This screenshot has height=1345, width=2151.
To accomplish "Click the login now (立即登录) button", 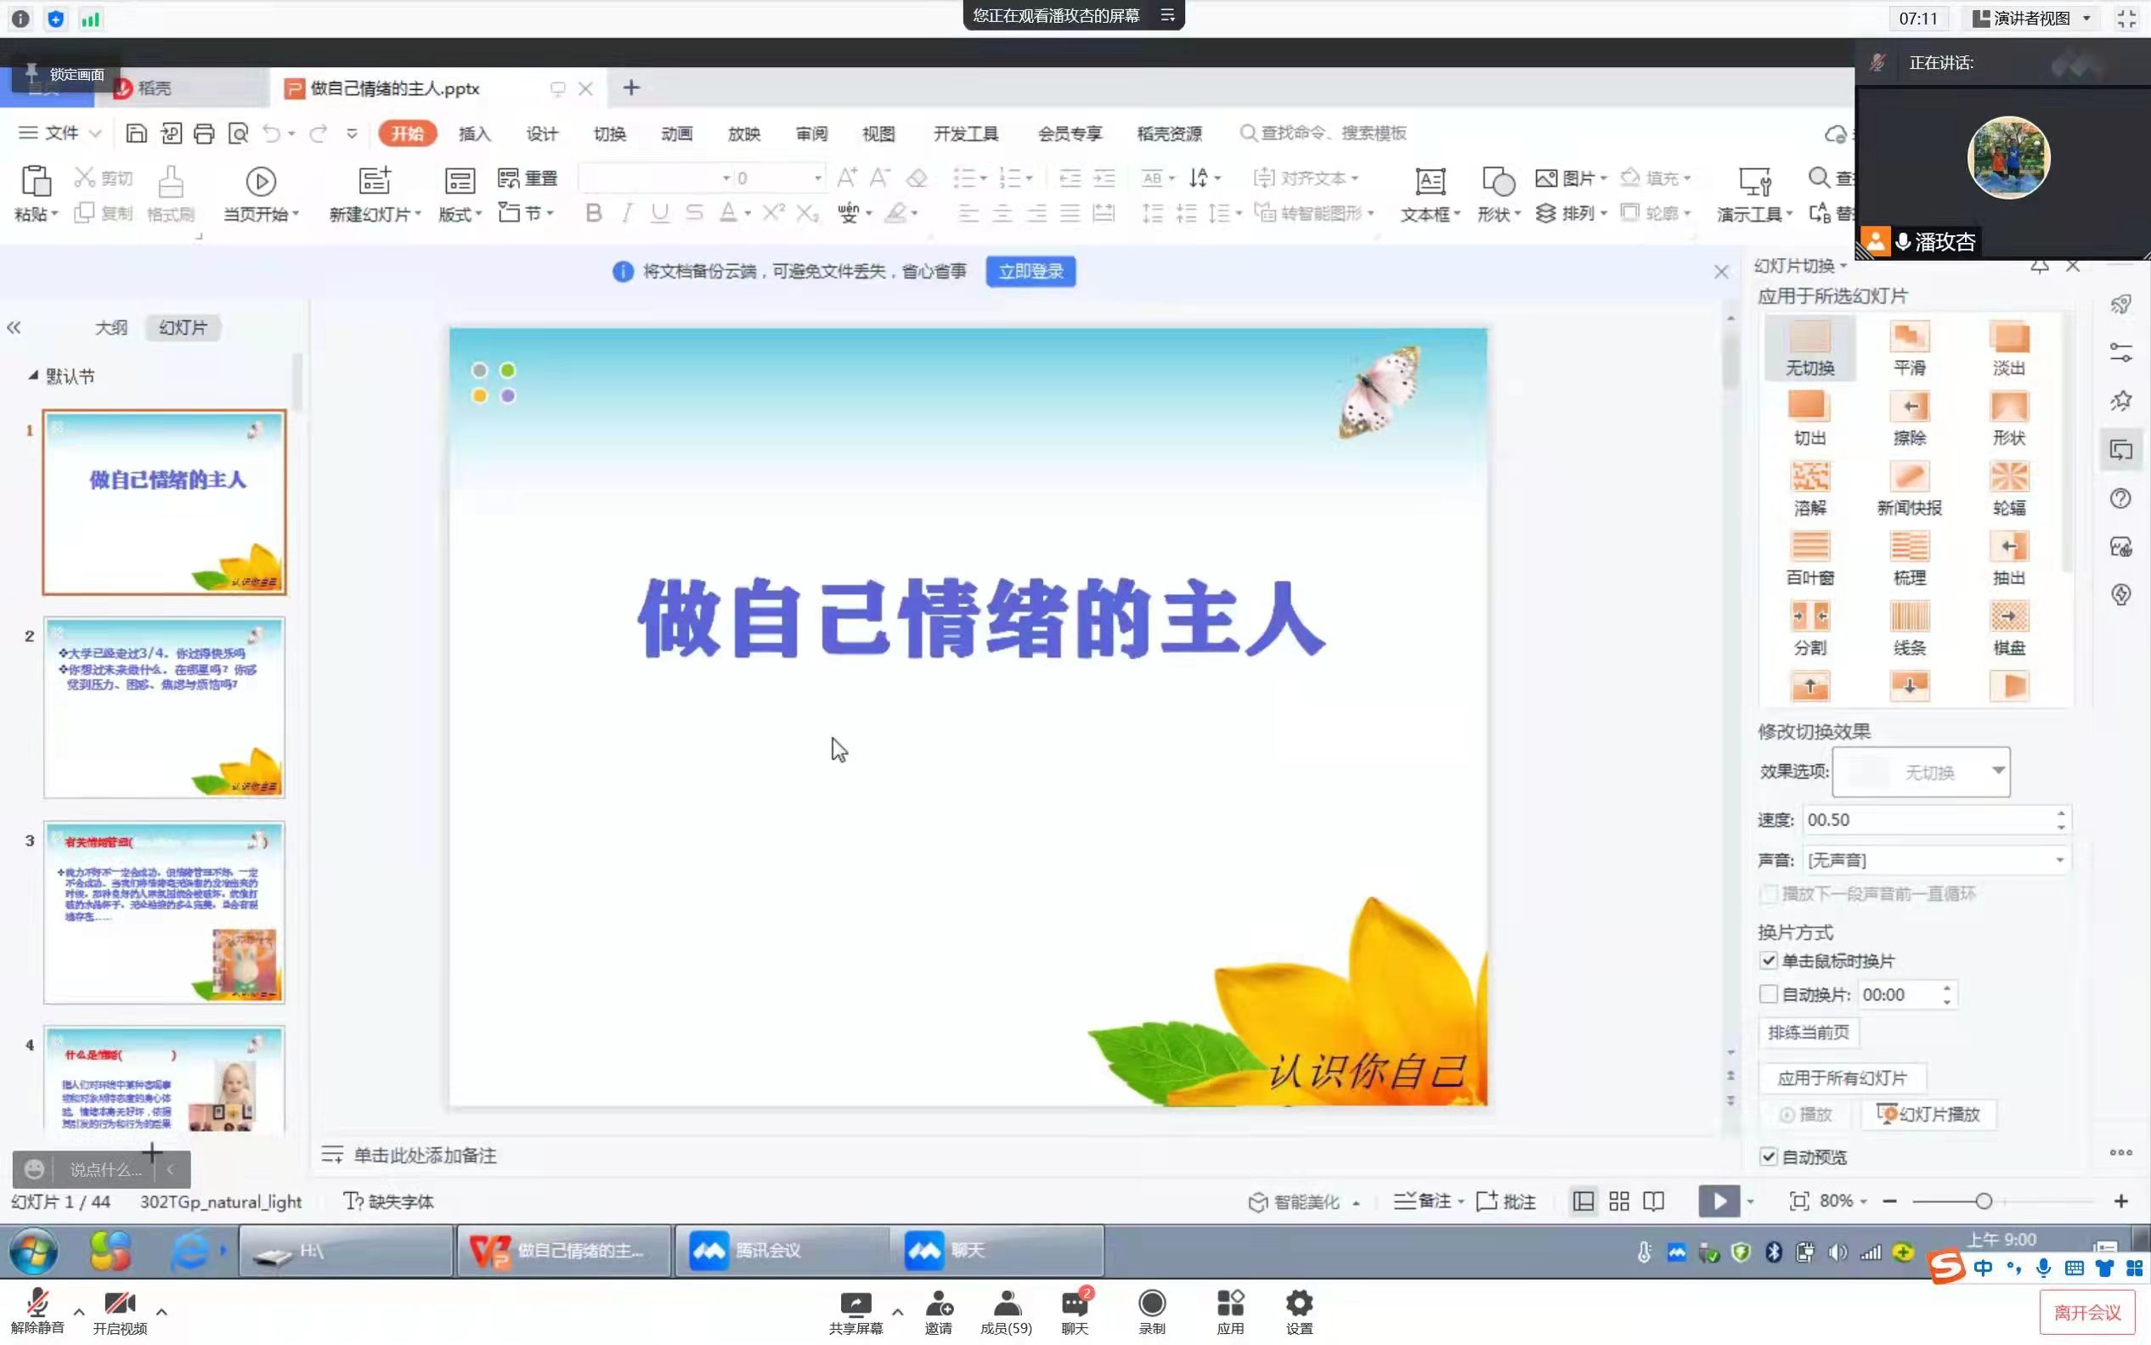I will [x=1030, y=272].
